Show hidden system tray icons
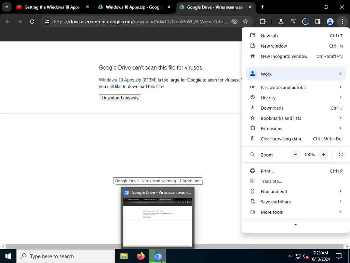The image size is (350, 263). coord(289,256)
